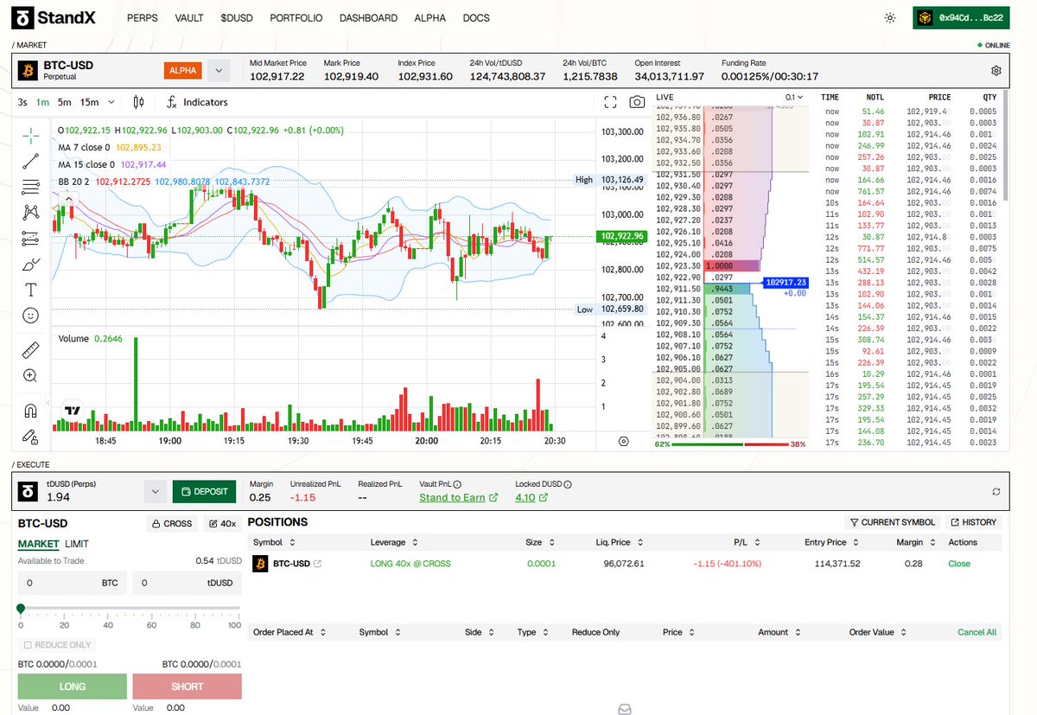The height and width of the screenshot is (715, 1037).
Task: Open the PERPS nav item
Action: click(143, 18)
